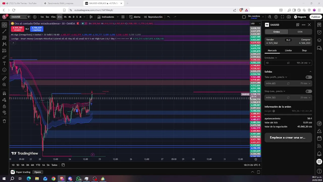This screenshot has height=182, width=323.
Task: Enable the Stop Loss switch
Action: point(309,91)
